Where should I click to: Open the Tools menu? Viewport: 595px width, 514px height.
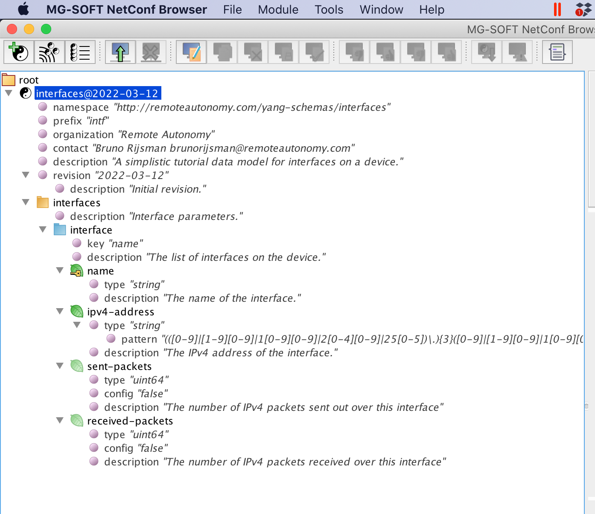click(x=329, y=9)
